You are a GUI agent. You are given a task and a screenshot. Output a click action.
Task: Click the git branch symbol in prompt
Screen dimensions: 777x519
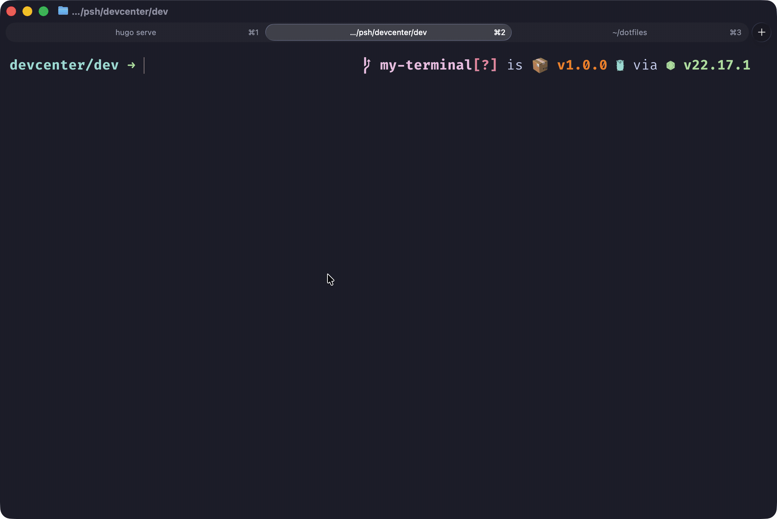click(367, 65)
